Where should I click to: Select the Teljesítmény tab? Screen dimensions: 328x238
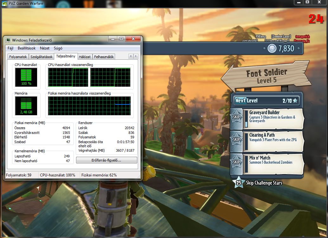(x=66, y=56)
